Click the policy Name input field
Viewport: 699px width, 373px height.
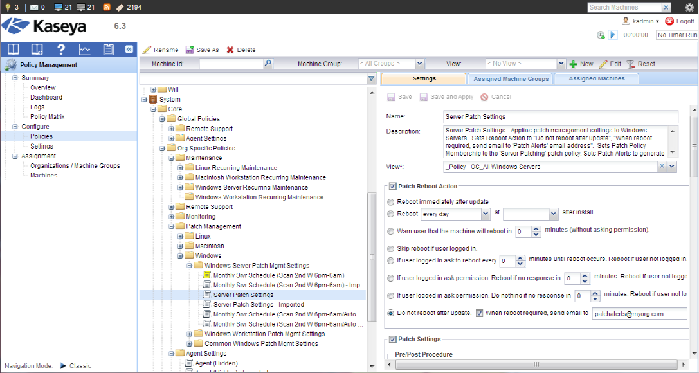click(x=561, y=117)
